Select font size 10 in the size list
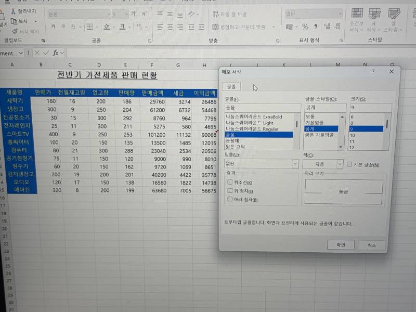The height and width of the screenshot is (312, 416). pos(353,135)
